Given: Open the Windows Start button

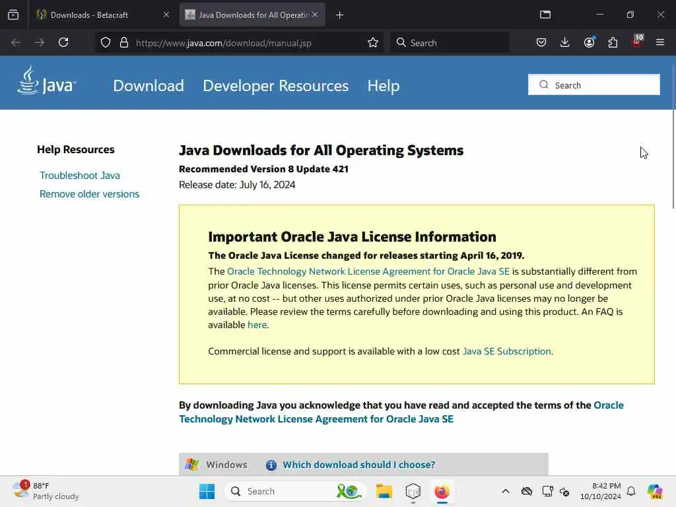Looking at the screenshot, I should click(x=207, y=491).
